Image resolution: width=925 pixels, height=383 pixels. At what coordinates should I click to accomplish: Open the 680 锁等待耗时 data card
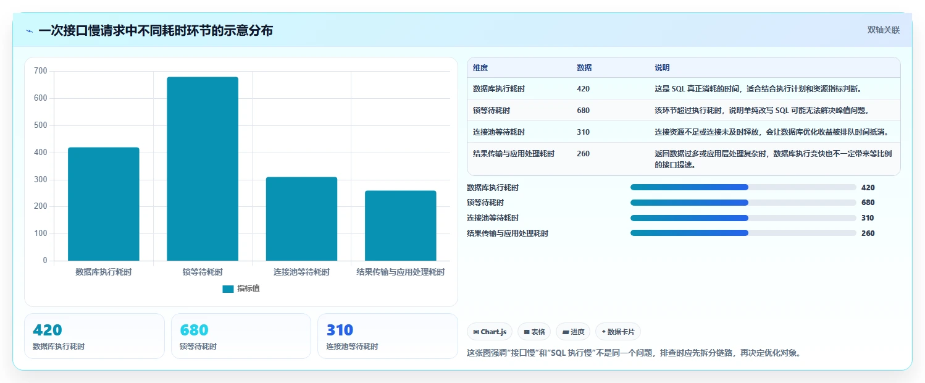pos(241,336)
